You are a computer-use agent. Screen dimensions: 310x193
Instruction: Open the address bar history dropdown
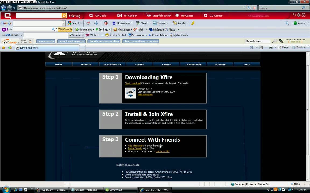[x=244, y=8]
